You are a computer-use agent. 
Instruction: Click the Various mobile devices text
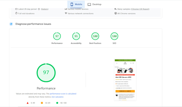click(78, 9)
